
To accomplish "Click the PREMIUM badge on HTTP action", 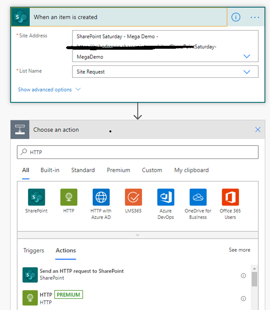I will coord(68,295).
